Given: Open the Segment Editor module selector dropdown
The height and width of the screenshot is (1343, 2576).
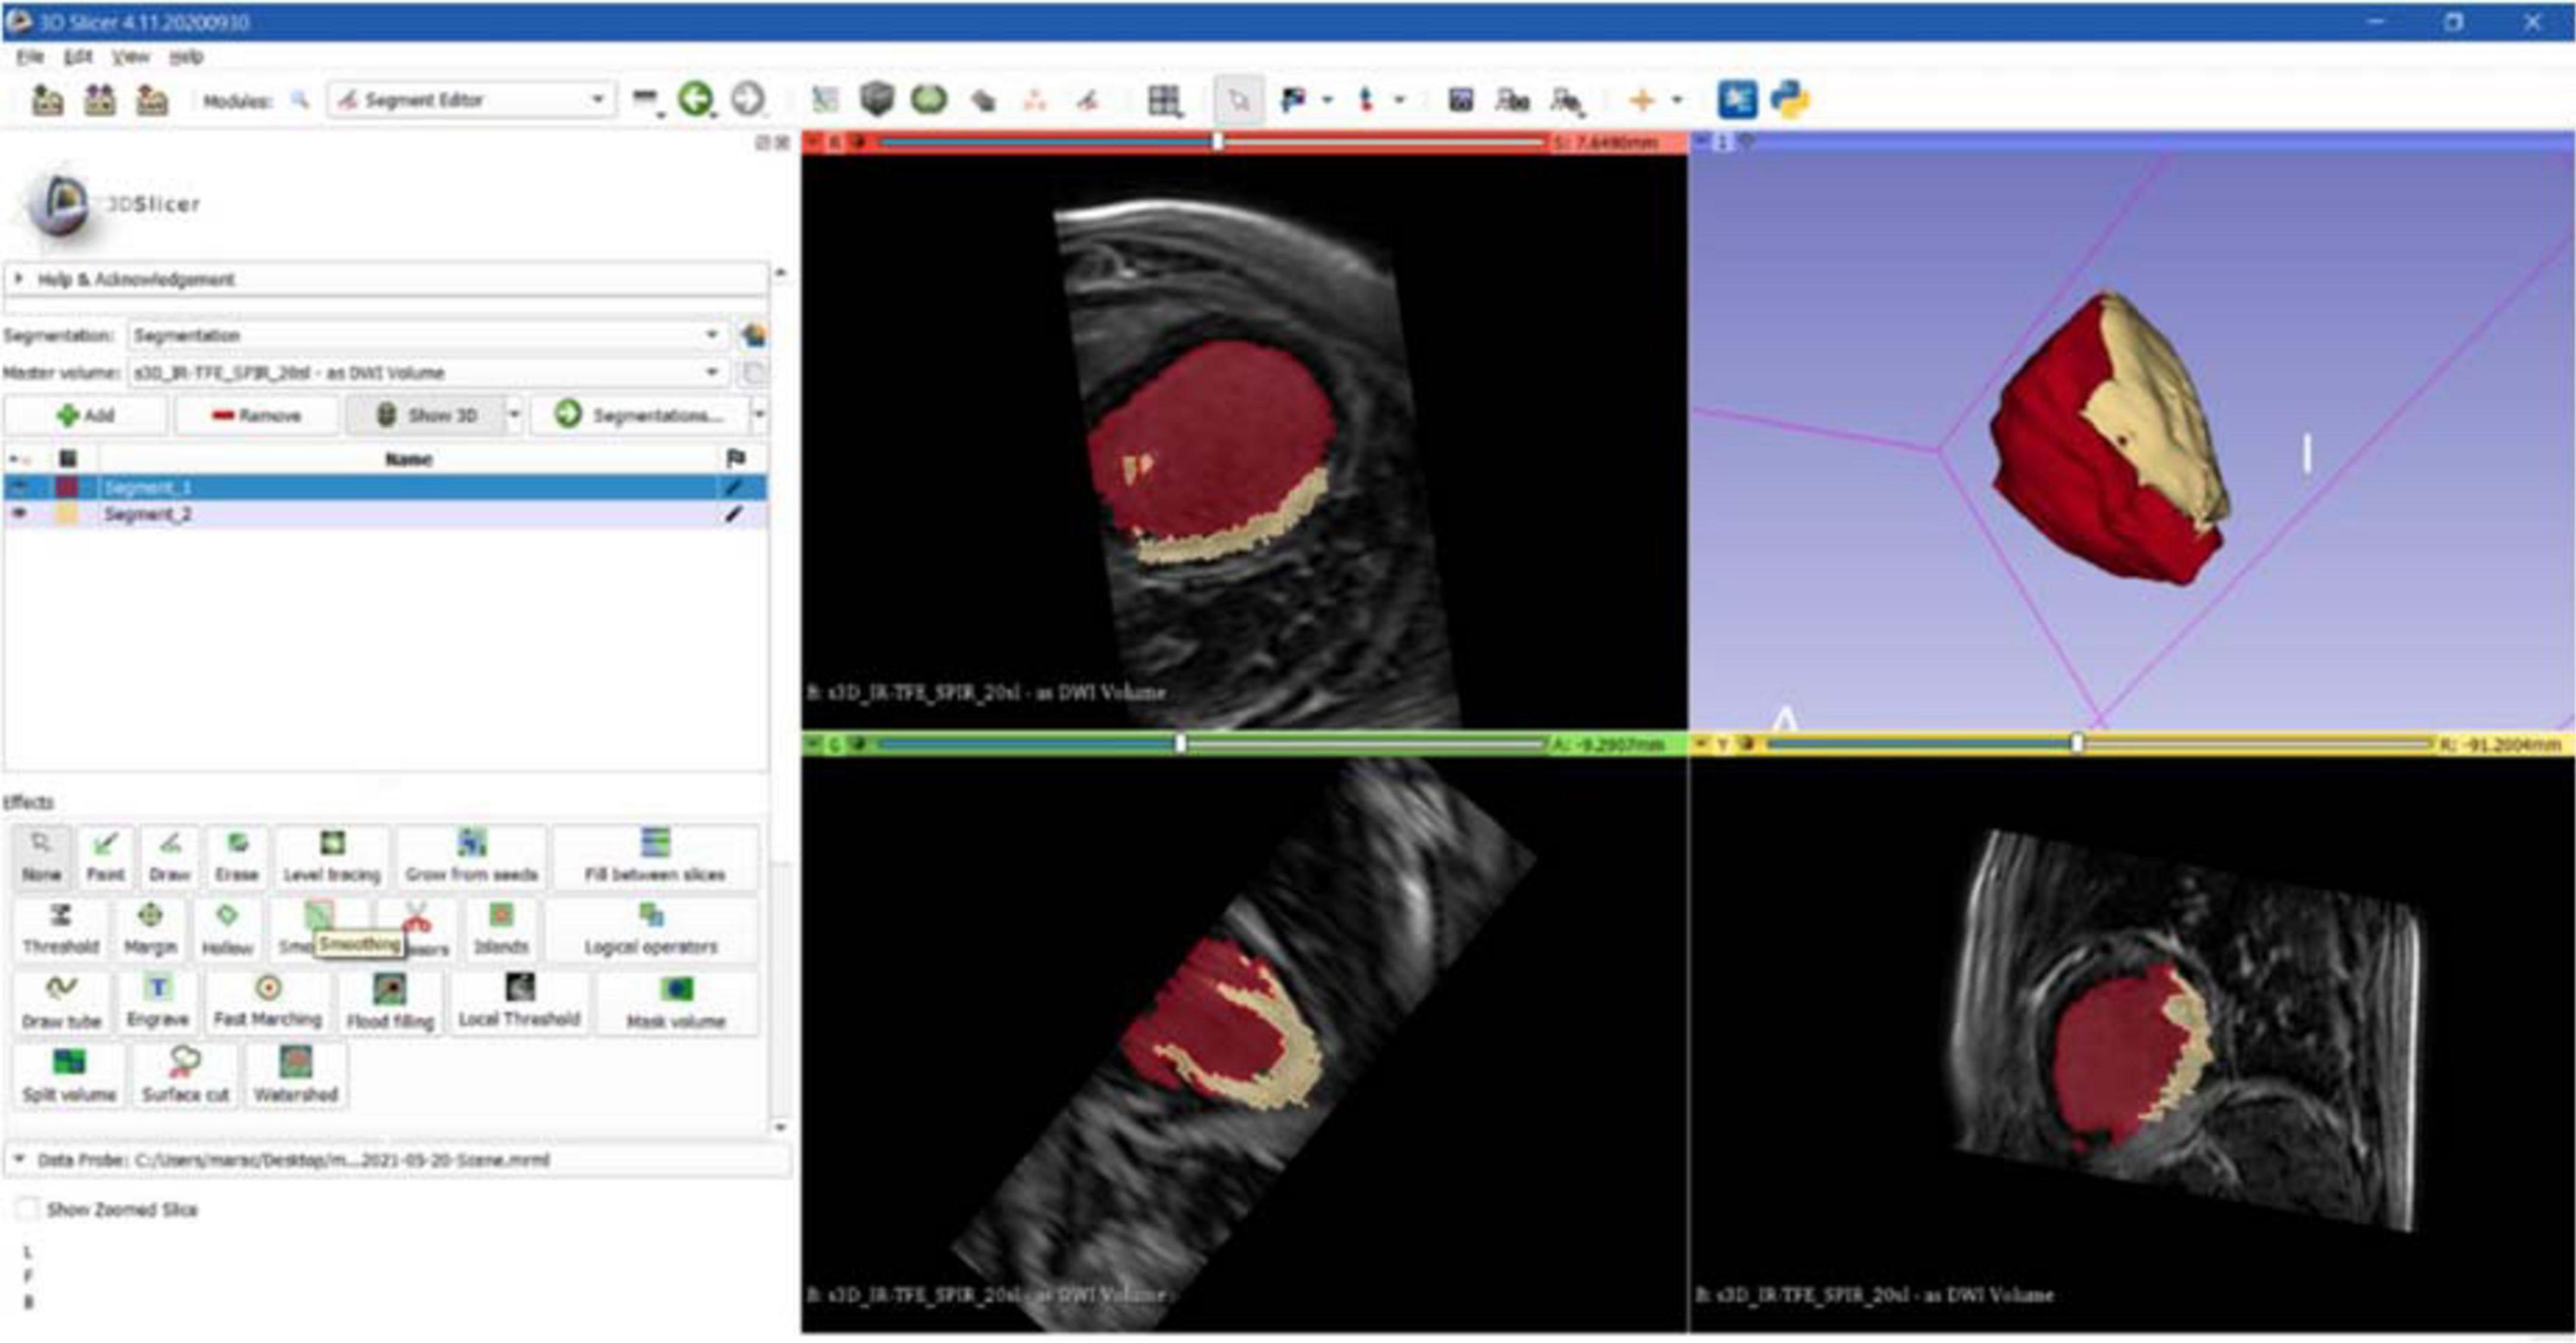Looking at the screenshot, I should click(x=471, y=100).
